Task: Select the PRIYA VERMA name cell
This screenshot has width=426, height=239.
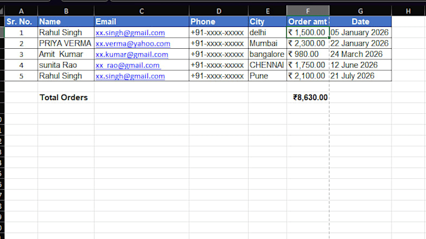Action: click(x=66, y=43)
